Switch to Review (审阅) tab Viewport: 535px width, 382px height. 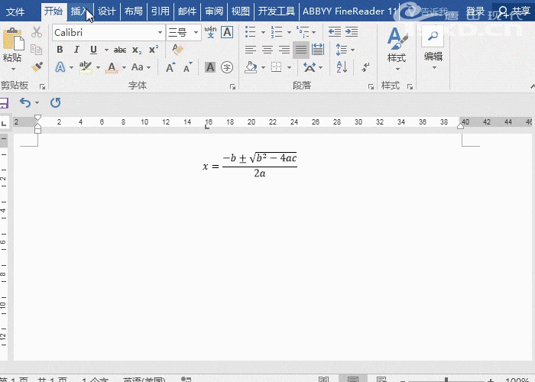[214, 11]
